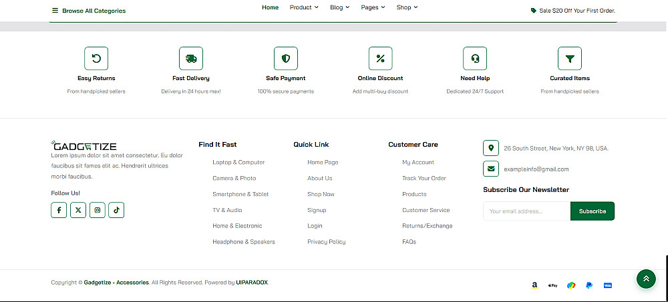Screen dimensions: 668x302
Task: Click the Apple Pay payment icon
Action: (552, 285)
